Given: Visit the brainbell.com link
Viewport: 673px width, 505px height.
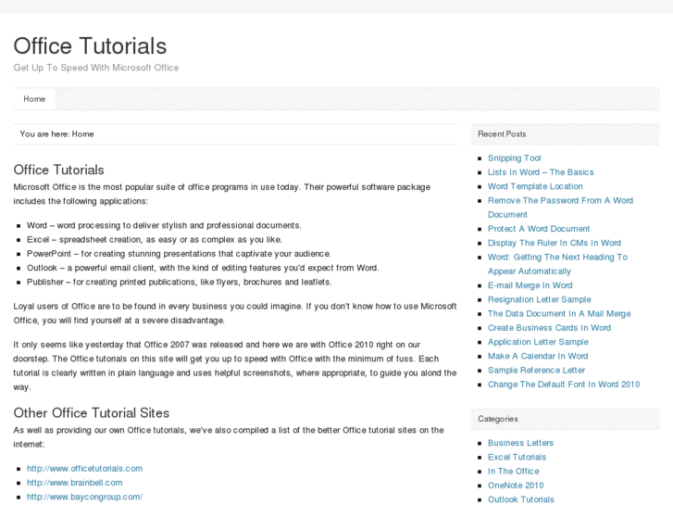Looking at the screenshot, I should point(75,483).
